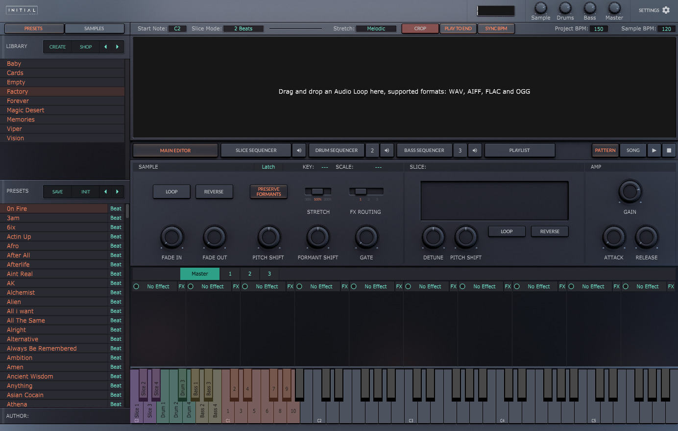Open the Stretch Melodic dropdown
This screenshot has width=678, height=431.
point(376,28)
